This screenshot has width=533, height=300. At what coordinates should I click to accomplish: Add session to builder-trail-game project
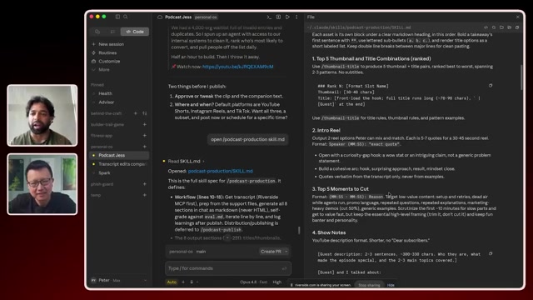pyautogui.click(x=144, y=124)
